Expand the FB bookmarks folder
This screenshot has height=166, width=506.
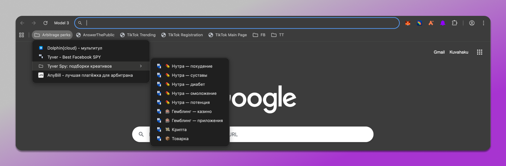(259, 35)
